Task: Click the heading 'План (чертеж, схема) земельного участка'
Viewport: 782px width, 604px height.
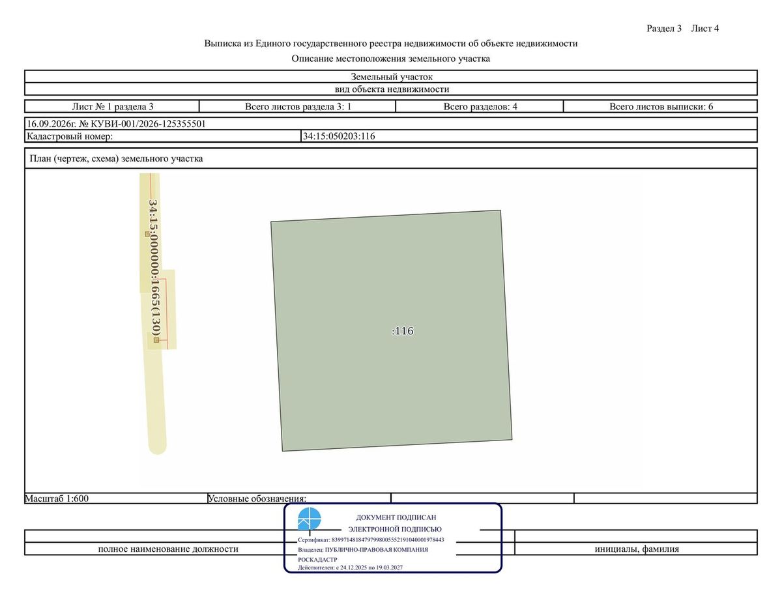Action: (117, 158)
